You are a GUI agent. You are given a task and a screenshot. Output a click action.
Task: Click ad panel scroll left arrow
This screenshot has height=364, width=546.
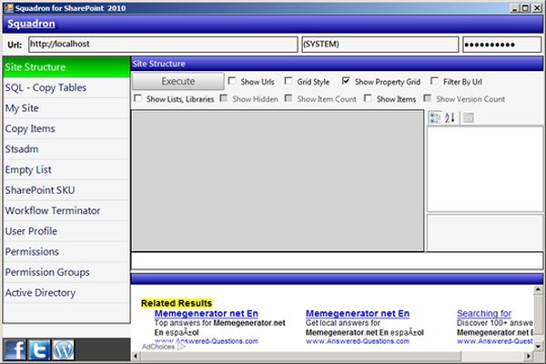(136, 356)
